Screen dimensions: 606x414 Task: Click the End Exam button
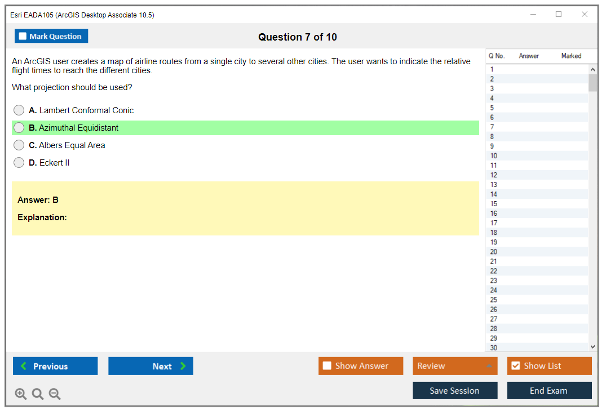pyautogui.click(x=549, y=390)
